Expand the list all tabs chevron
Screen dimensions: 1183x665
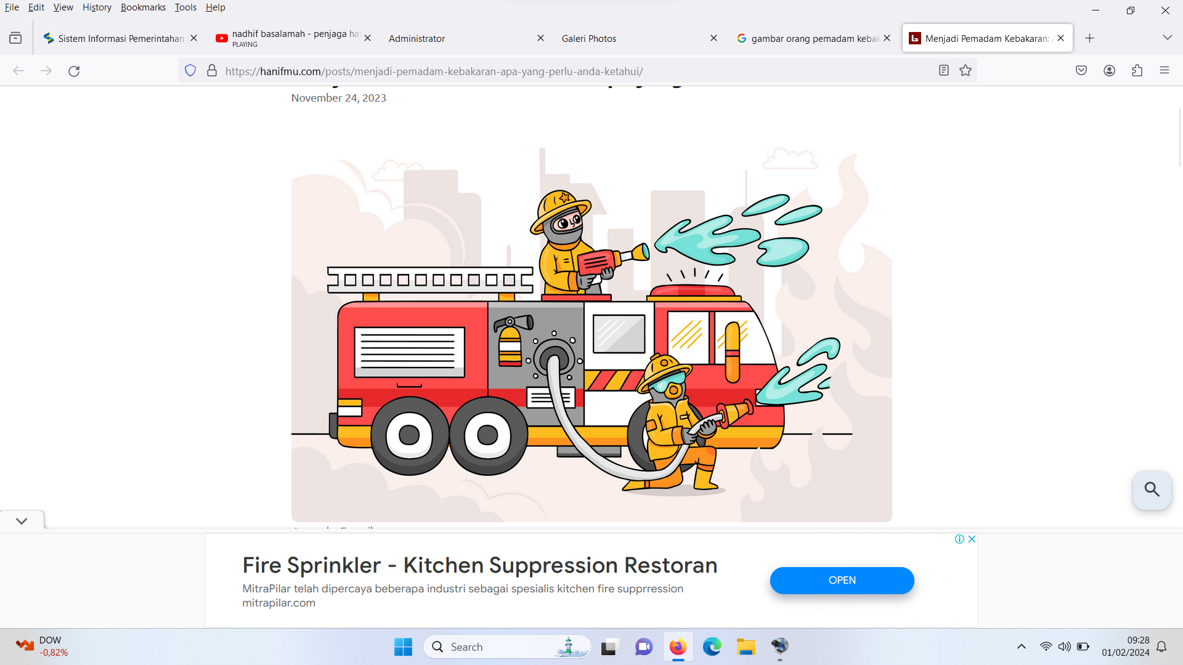point(1167,38)
